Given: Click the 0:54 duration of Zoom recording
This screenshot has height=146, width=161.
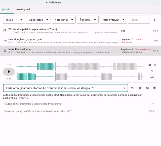Looking at the screenshot, I should pyautogui.click(x=155, y=31).
